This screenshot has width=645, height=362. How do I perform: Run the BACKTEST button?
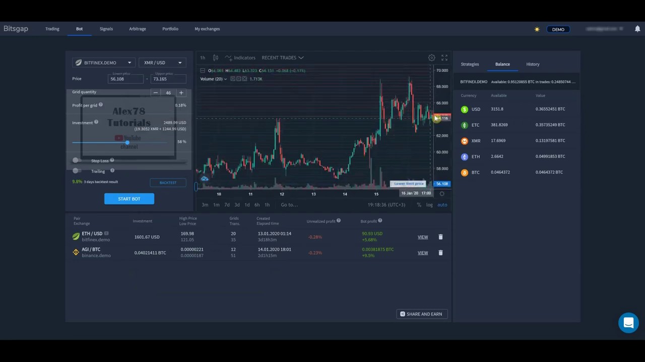click(168, 183)
